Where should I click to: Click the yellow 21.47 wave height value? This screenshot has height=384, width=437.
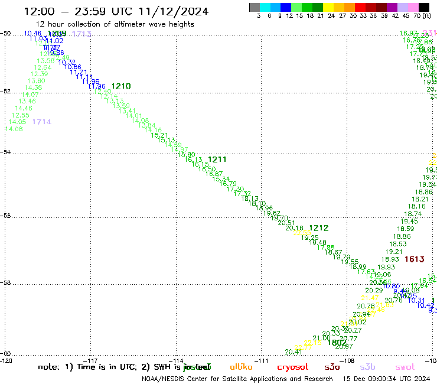pyautogui.click(x=370, y=298)
